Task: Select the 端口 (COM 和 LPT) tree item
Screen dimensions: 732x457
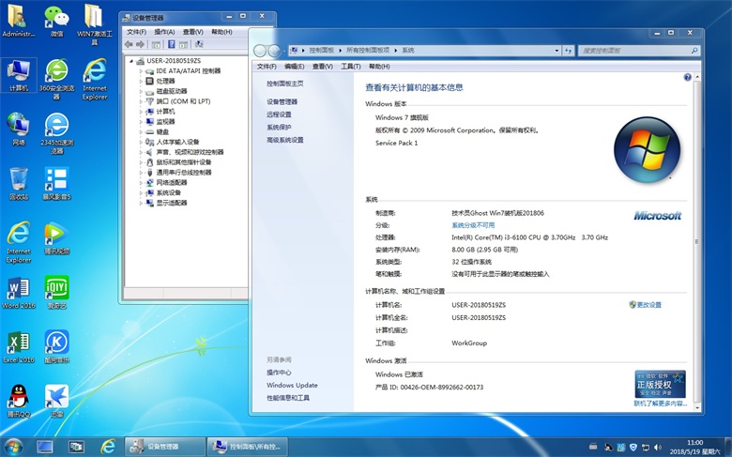Action: (183, 101)
